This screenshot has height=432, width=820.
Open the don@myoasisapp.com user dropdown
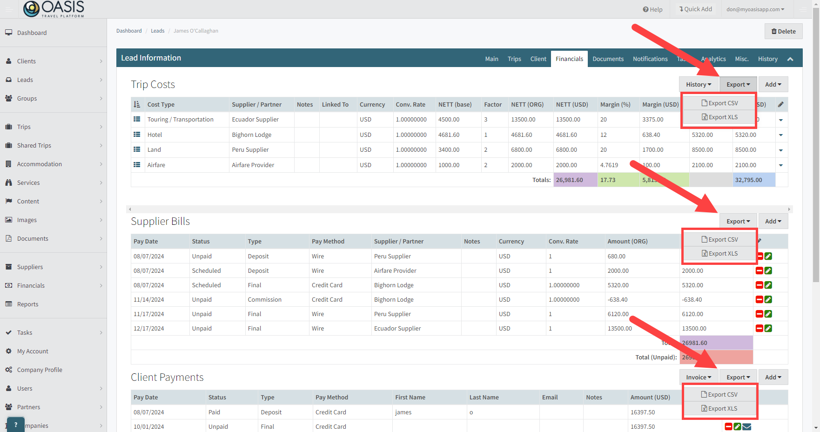(x=755, y=9)
